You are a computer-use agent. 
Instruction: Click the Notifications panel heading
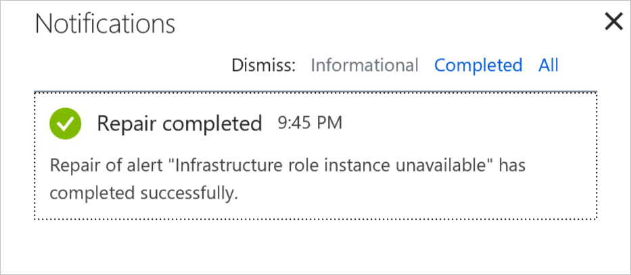pyautogui.click(x=105, y=24)
